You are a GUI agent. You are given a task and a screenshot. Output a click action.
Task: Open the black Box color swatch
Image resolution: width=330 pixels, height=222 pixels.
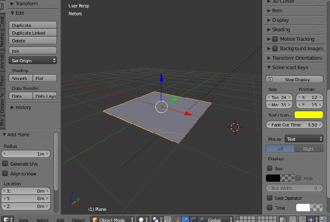tap(280, 178)
